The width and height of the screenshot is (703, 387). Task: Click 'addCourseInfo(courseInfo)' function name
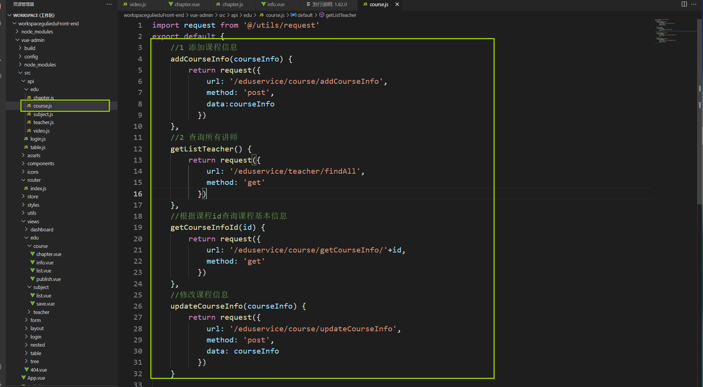pyautogui.click(x=227, y=59)
